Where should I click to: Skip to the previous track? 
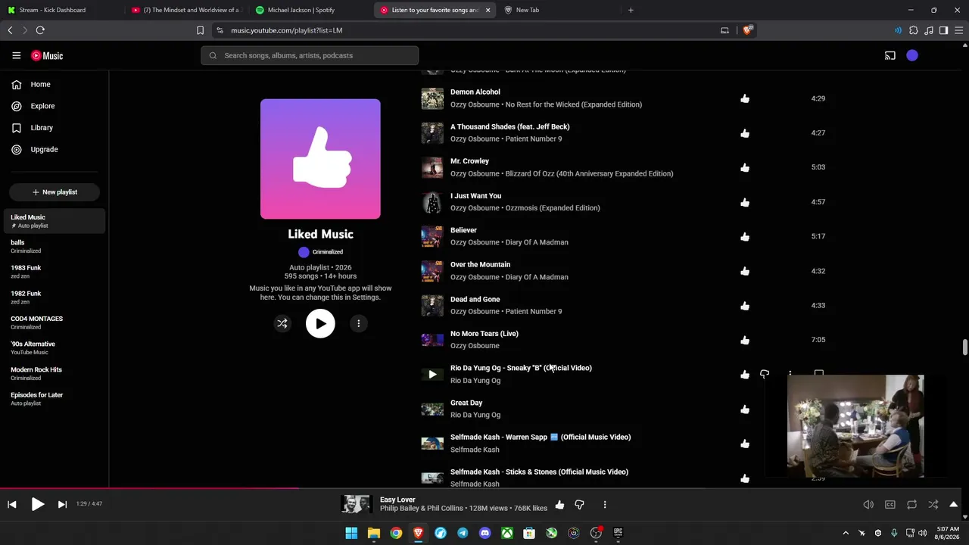click(12, 504)
